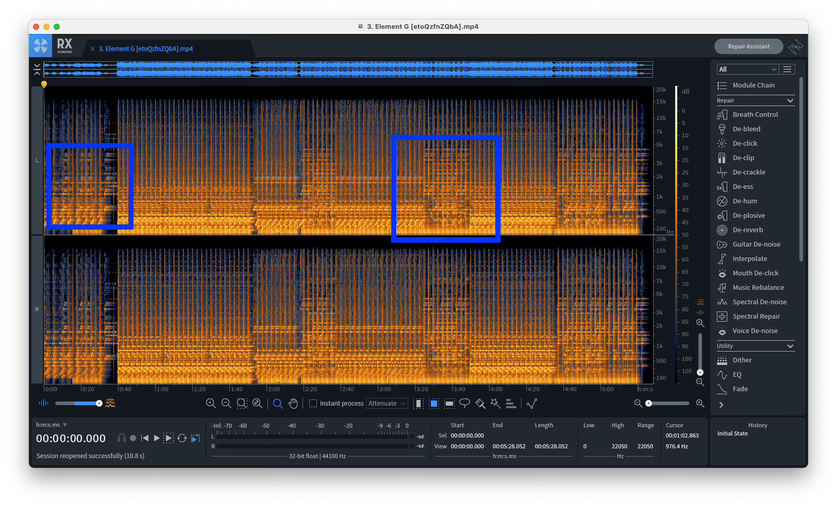Zoom to selection in the toolbar
Viewport: 837px width, 506px height.
(242, 404)
